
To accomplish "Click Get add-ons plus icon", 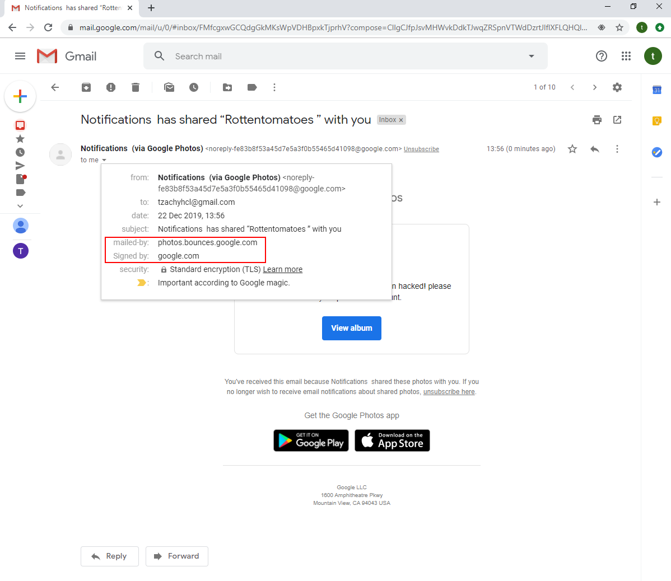I will [657, 202].
